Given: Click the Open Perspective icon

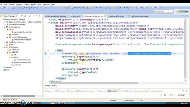Looking at the screenshot, I should tap(176, 11).
